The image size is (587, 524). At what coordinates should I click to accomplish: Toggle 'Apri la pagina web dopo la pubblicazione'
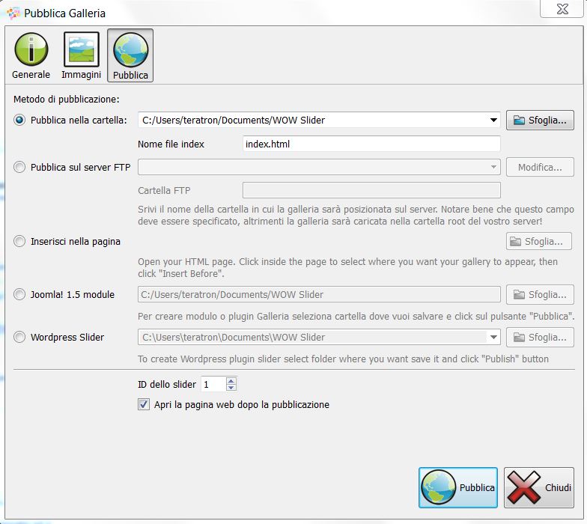click(144, 404)
